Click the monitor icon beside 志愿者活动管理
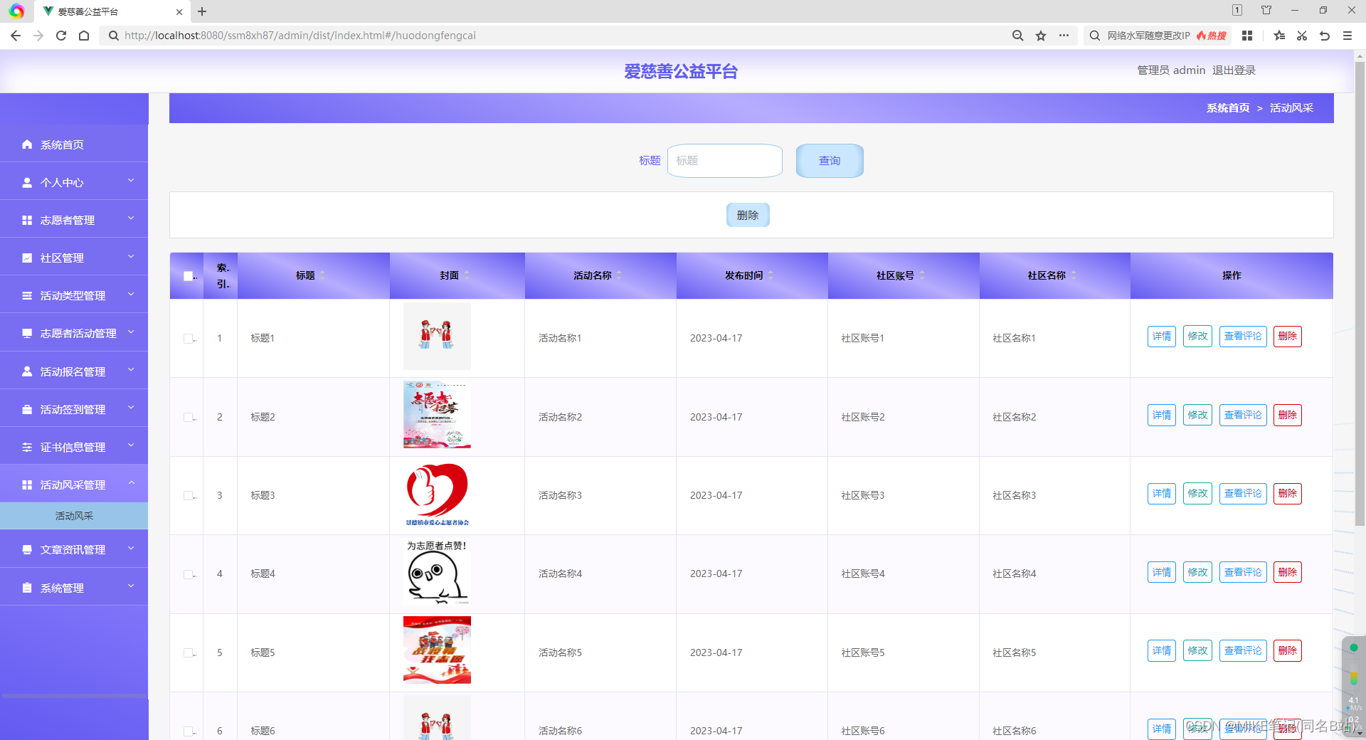1366x740 pixels. [27, 333]
